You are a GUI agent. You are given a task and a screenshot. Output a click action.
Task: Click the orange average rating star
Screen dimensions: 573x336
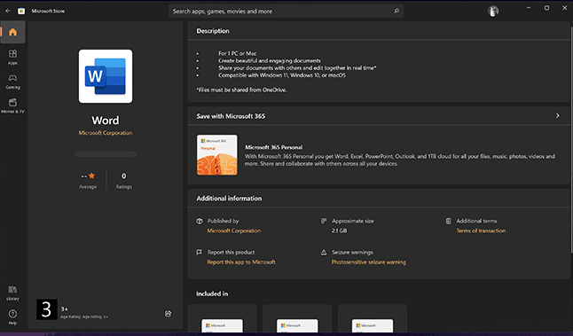coord(91,176)
